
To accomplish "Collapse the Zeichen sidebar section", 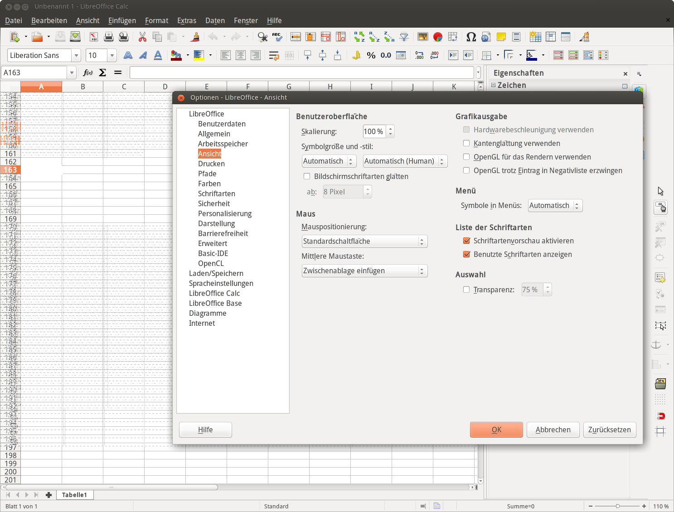I will 494,85.
